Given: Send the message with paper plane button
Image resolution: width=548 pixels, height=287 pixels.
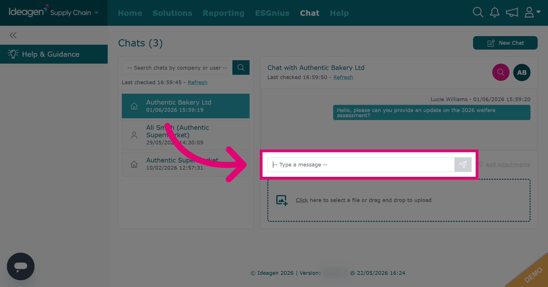Looking at the screenshot, I should pos(463,165).
